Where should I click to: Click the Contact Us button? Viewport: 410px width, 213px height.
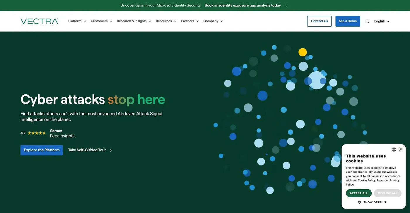coord(319,21)
